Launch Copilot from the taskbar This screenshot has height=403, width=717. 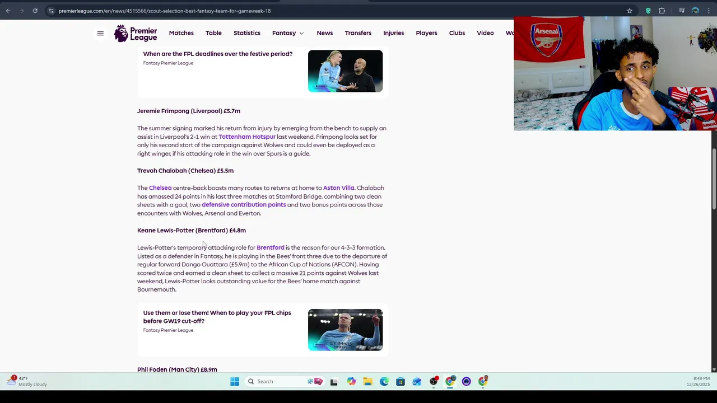pos(351,382)
